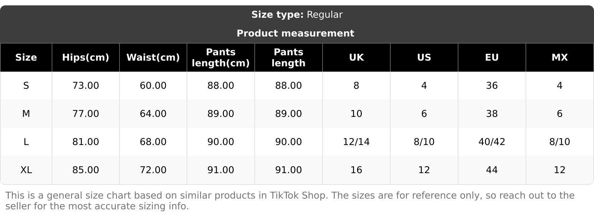The width and height of the screenshot is (594, 217).
Task: Select the 68.00 waist measurement cell
Action: point(153,142)
